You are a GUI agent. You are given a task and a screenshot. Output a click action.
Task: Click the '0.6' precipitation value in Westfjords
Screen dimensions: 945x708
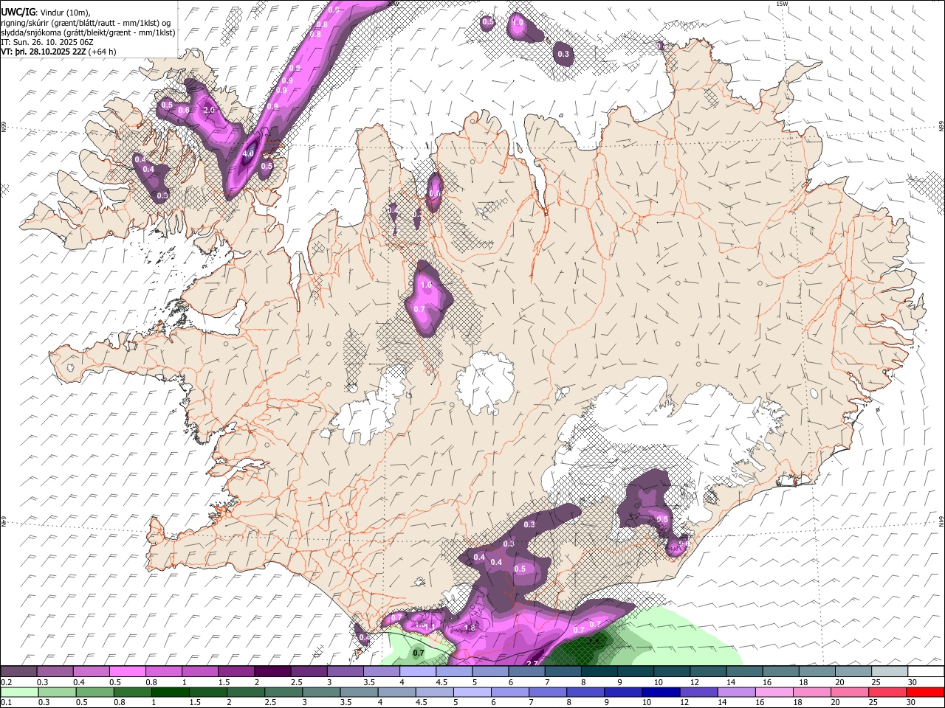click(x=184, y=111)
